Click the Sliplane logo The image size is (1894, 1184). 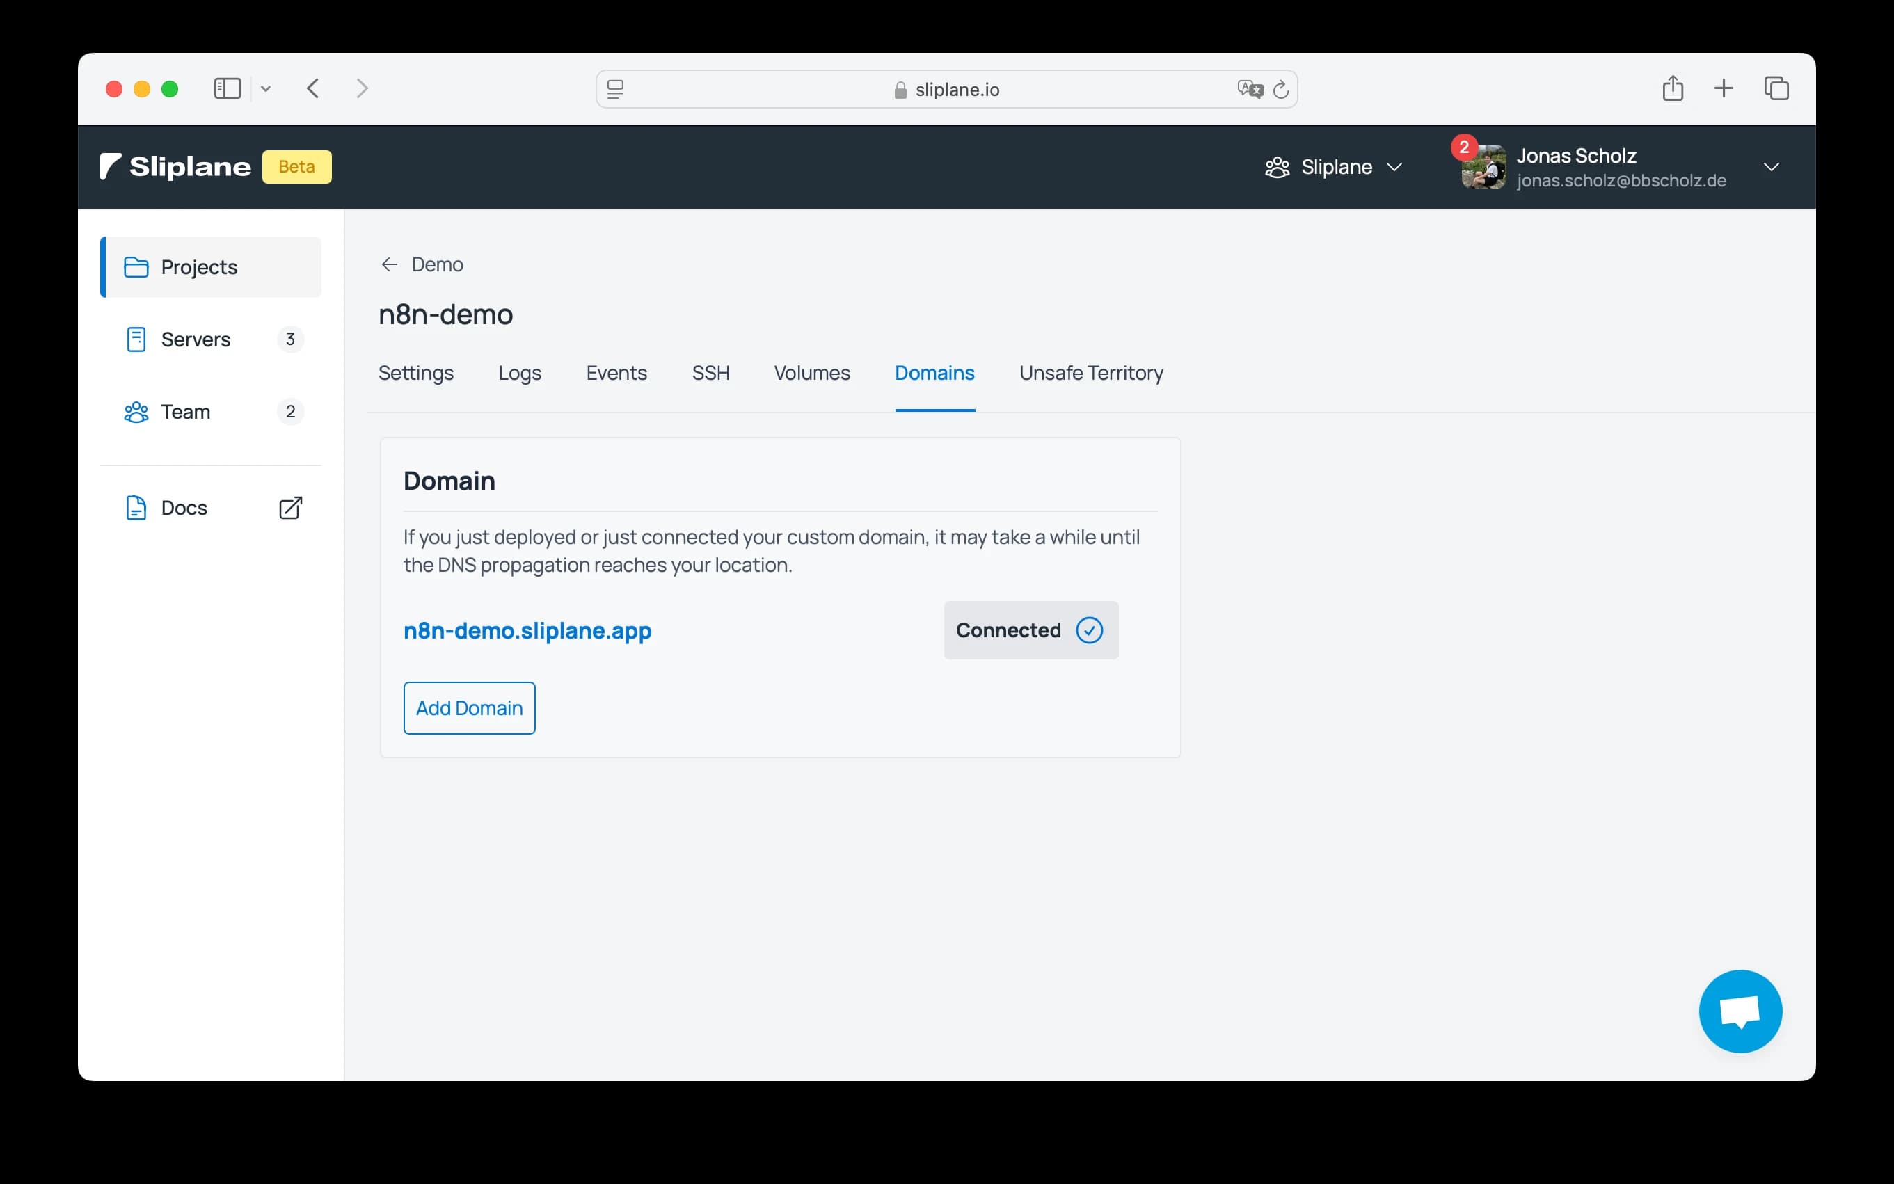coord(175,167)
